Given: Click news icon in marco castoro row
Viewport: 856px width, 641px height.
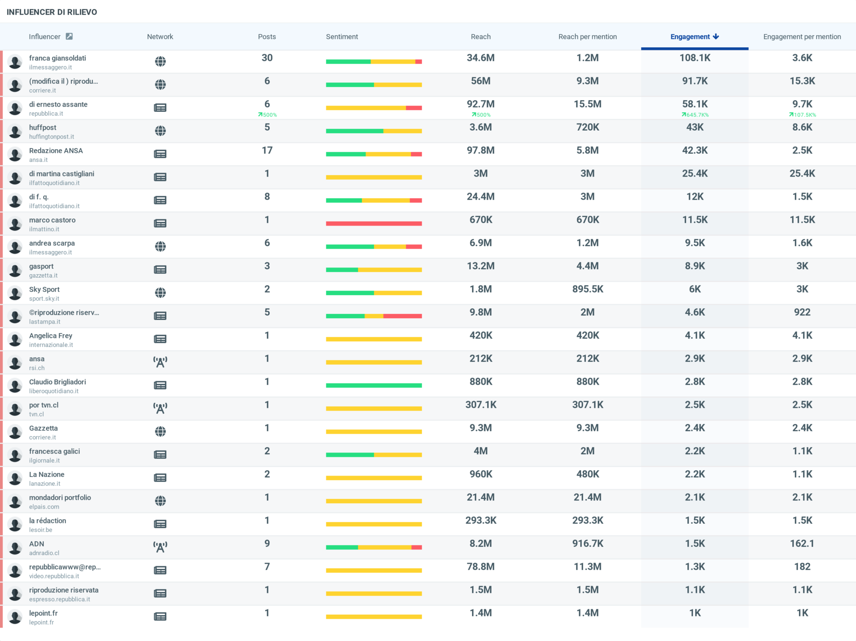Looking at the screenshot, I should [160, 223].
